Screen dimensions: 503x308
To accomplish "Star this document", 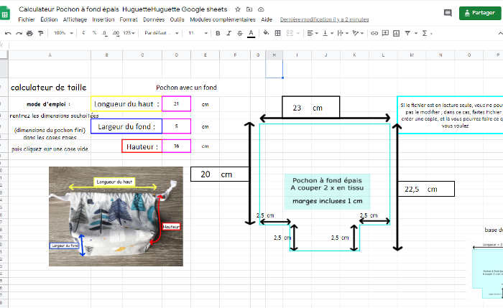I will pyautogui.click(x=238, y=9).
